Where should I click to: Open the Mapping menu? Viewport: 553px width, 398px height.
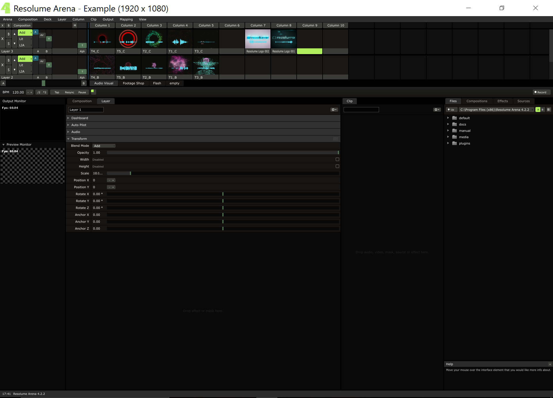tap(126, 19)
